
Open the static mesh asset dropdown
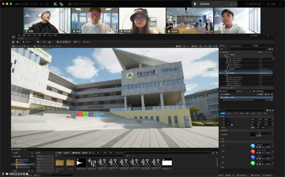coord(263,133)
